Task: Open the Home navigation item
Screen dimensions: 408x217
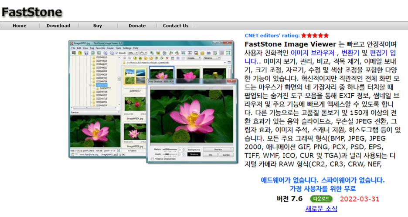Action: point(20,26)
